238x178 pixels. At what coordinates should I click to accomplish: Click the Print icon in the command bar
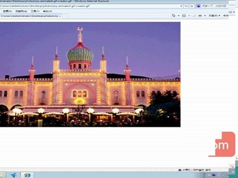pyautogui.click(x=200, y=16)
